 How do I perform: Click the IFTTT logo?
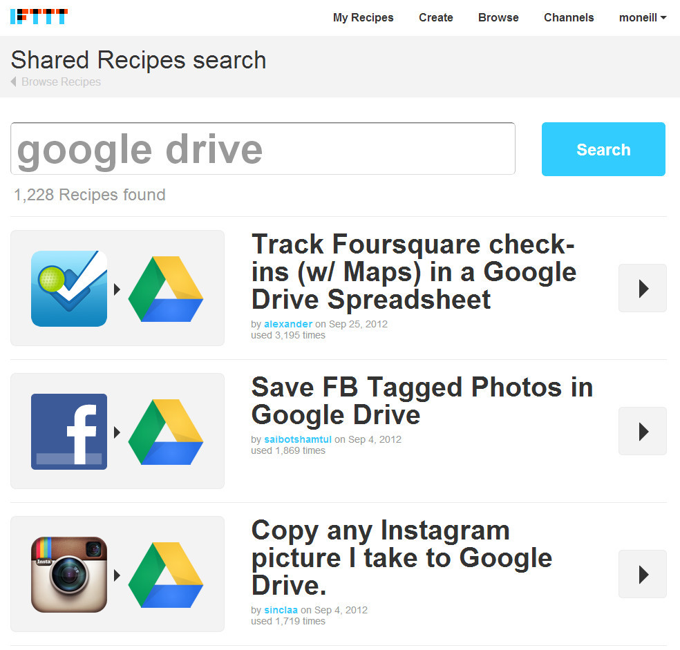point(39,17)
